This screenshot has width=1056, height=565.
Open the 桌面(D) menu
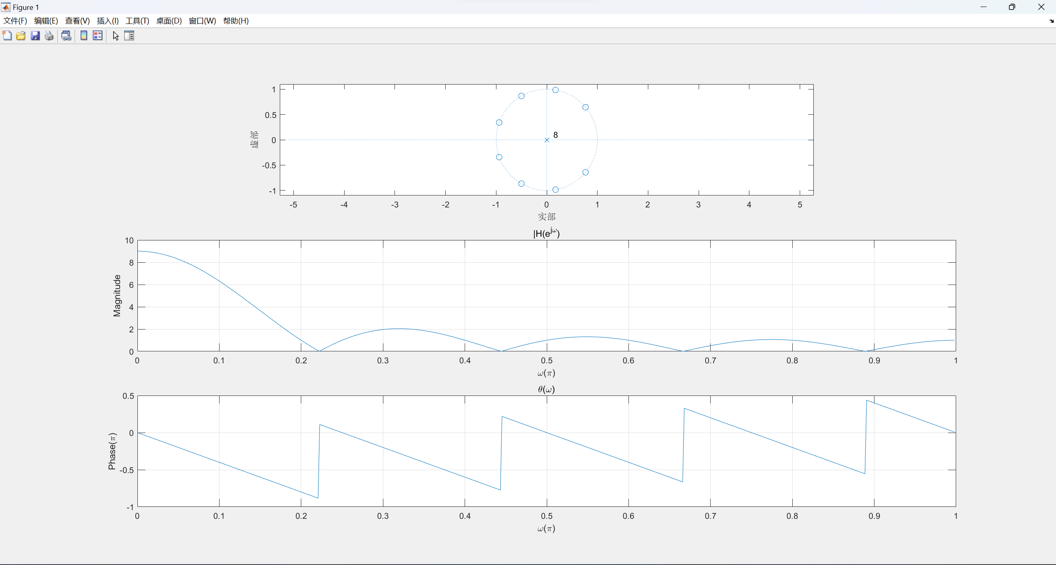(x=169, y=21)
